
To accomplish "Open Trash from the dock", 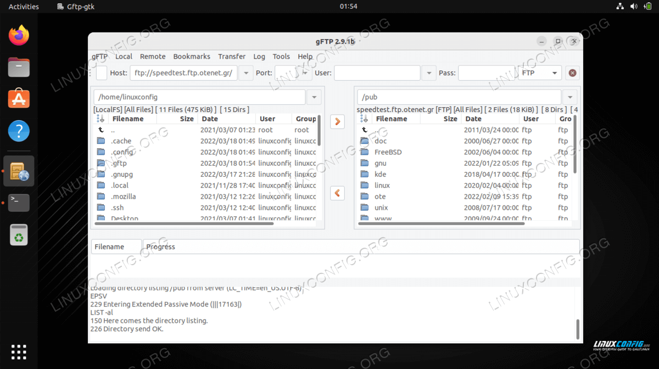I will [x=19, y=234].
